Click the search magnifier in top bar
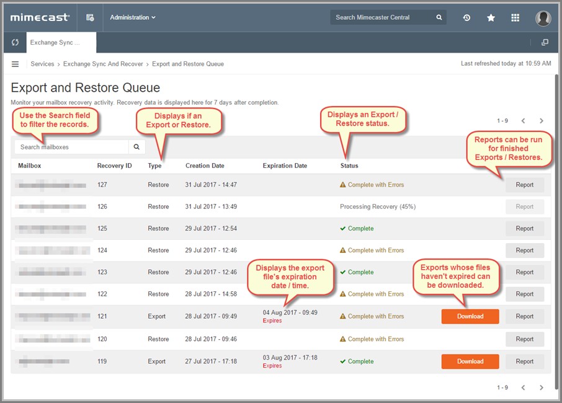Viewport: 562px width, 403px height. point(439,17)
